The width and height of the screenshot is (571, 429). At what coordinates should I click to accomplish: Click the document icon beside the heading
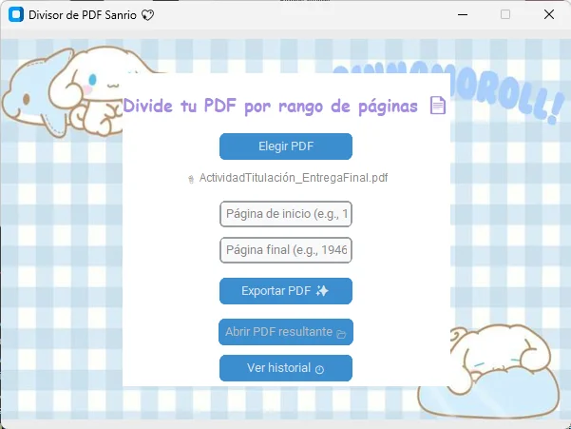point(438,106)
